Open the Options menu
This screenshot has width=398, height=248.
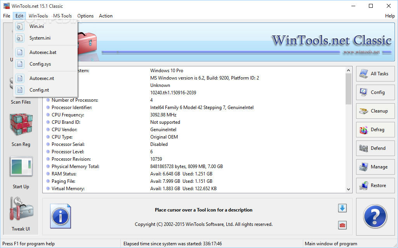(85, 16)
